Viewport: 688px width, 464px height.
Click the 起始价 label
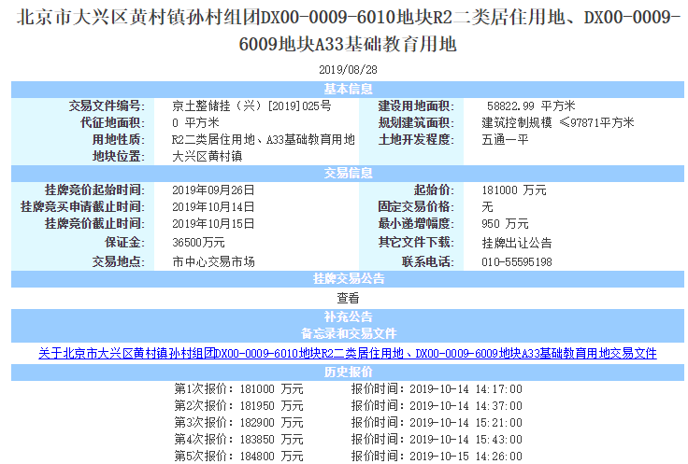pyautogui.click(x=434, y=190)
